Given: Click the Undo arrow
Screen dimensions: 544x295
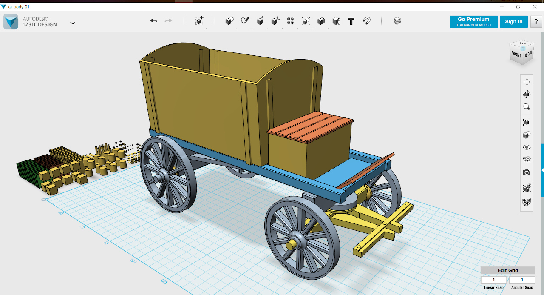Looking at the screenshot, I should point(153,20).
